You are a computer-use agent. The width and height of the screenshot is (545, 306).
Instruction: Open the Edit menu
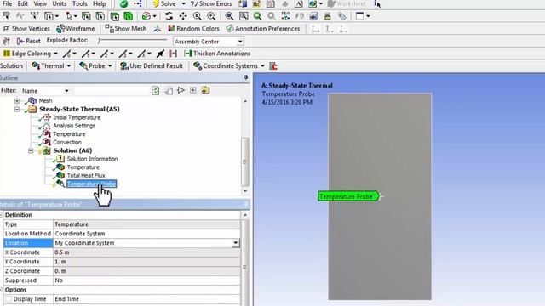(23, 3)
